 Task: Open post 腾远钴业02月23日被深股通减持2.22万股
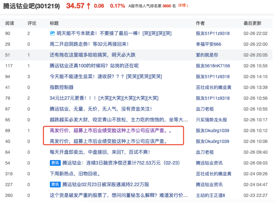tap(106, 185)
